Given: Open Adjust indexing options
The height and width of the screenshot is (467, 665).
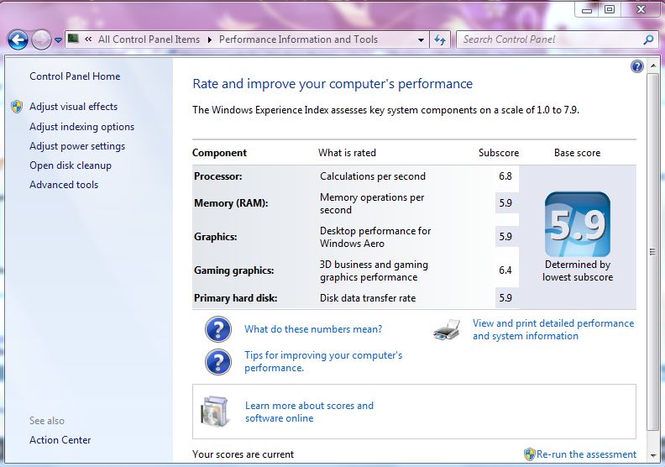Looking at the screenshot, I should 81,127.
